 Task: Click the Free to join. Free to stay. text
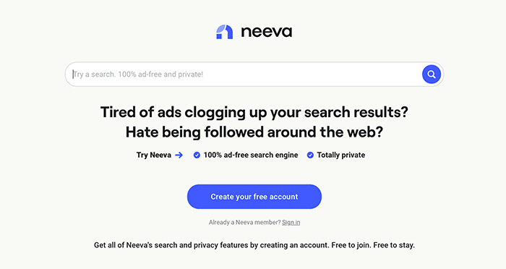pos(373,245)
